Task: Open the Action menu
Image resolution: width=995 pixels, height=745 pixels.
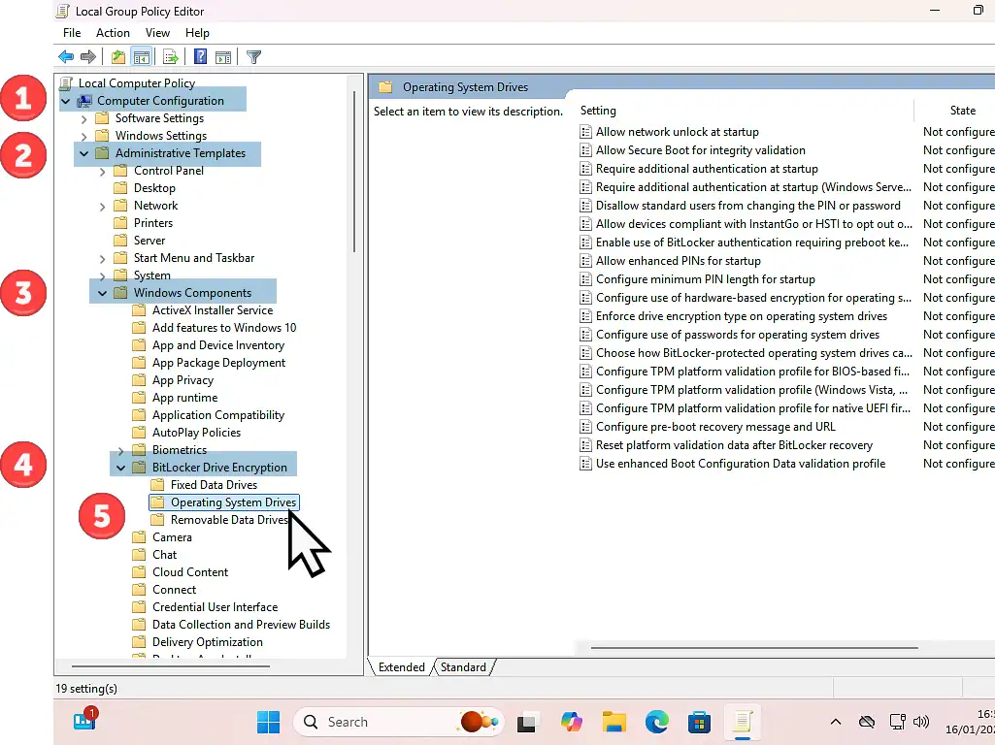Action: 113,32
